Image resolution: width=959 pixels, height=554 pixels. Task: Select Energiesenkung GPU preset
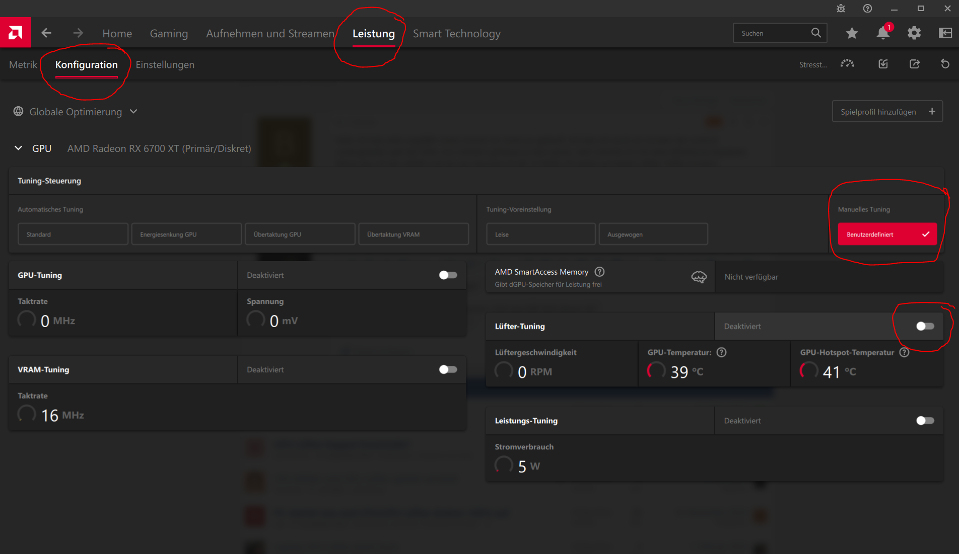point(186,234)
